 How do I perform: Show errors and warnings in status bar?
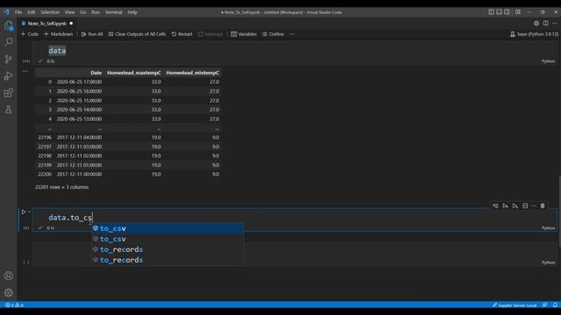coord(14,305)
